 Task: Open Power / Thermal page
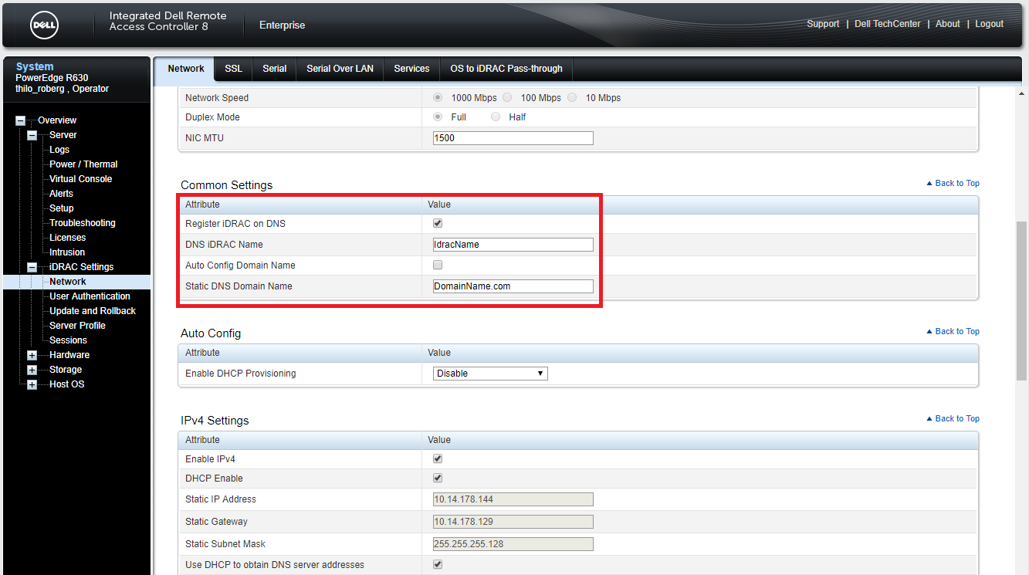point(83,164)
